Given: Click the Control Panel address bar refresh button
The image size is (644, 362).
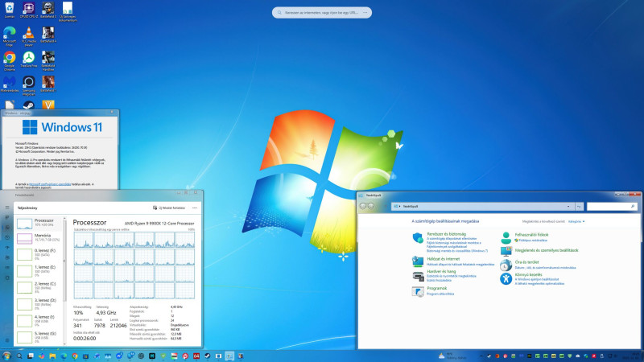Looking at the screenshot, I should pyautogui.click(x=579, y=207).
